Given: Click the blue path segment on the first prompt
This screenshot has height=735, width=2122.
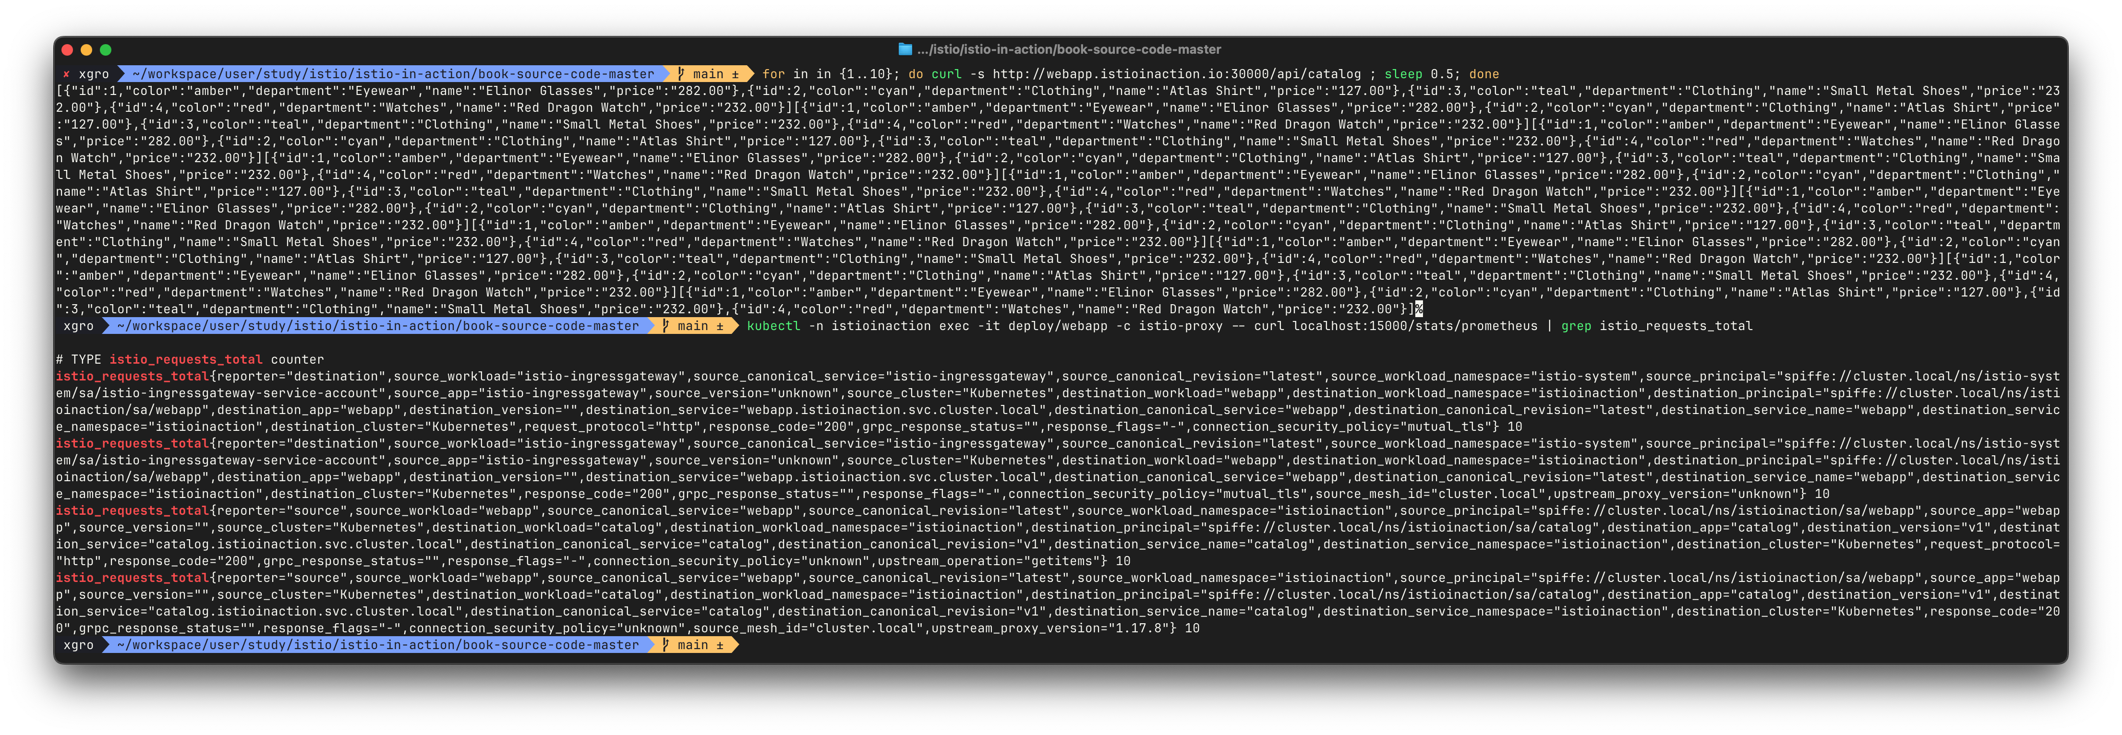Looking at the screenshot, I should pyautogui.click(x=393, y=74).
